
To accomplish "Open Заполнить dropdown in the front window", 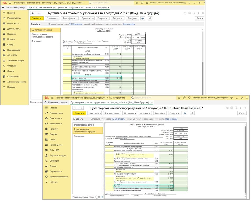I will click(95, 113).
